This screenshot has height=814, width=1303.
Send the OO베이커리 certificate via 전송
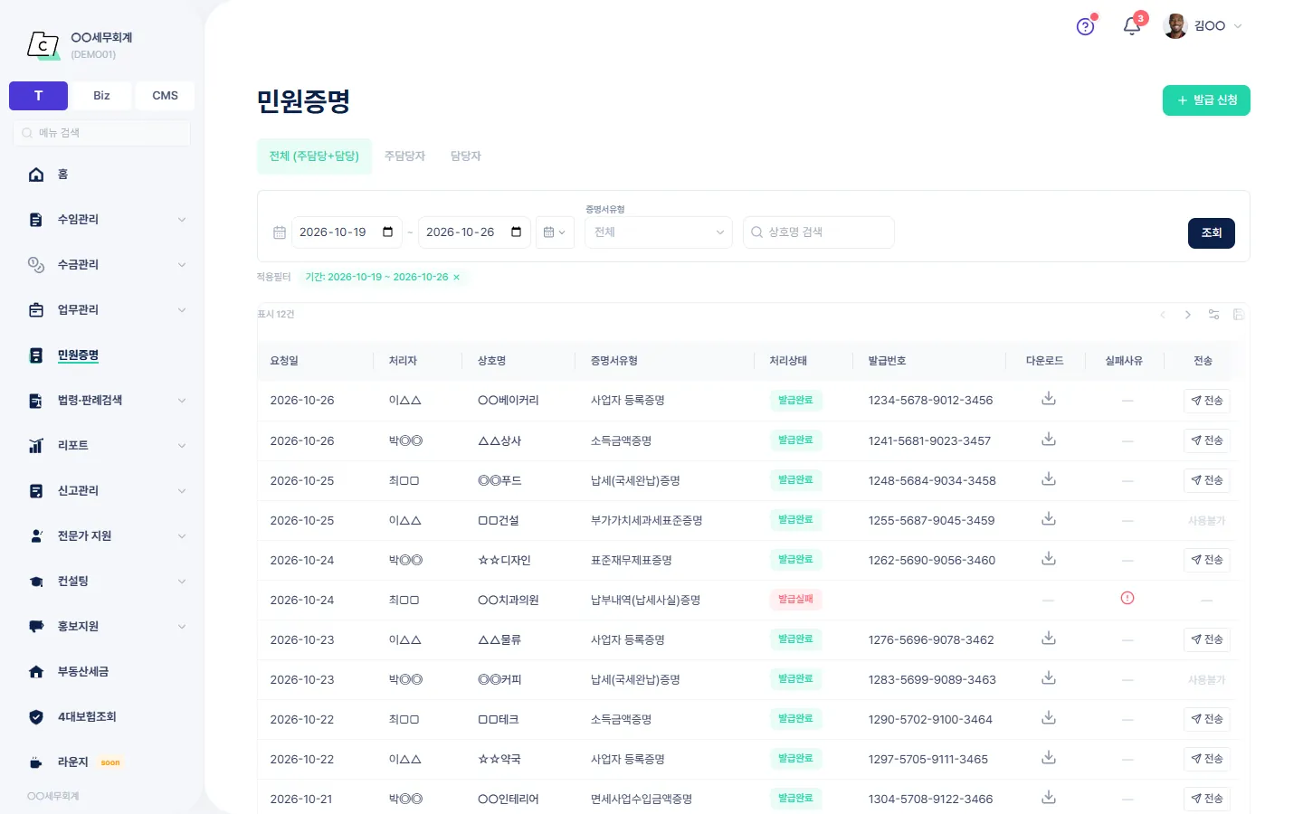click(1207, 401)
